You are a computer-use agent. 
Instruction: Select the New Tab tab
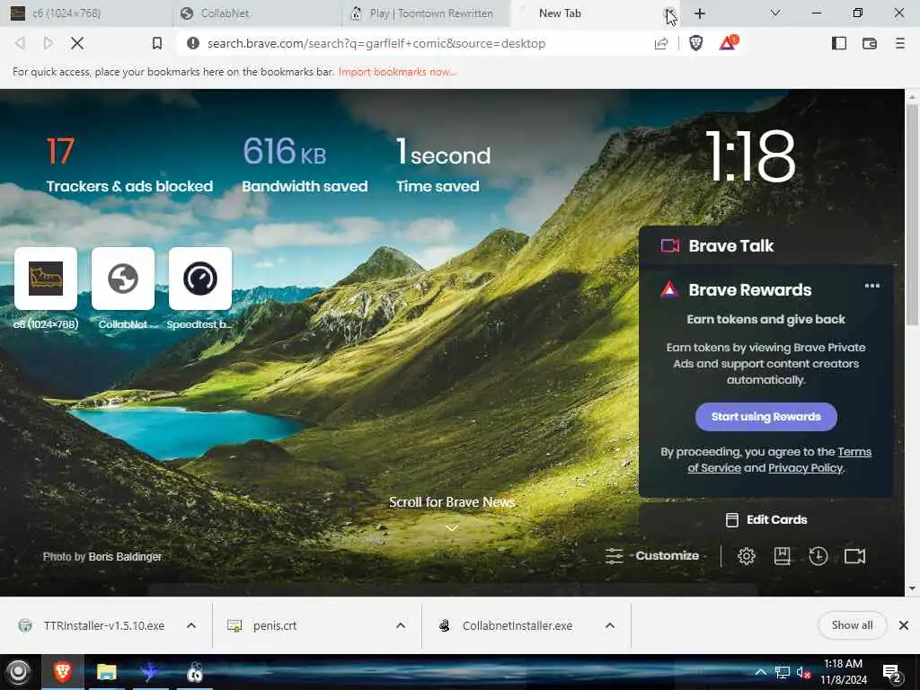587,13
